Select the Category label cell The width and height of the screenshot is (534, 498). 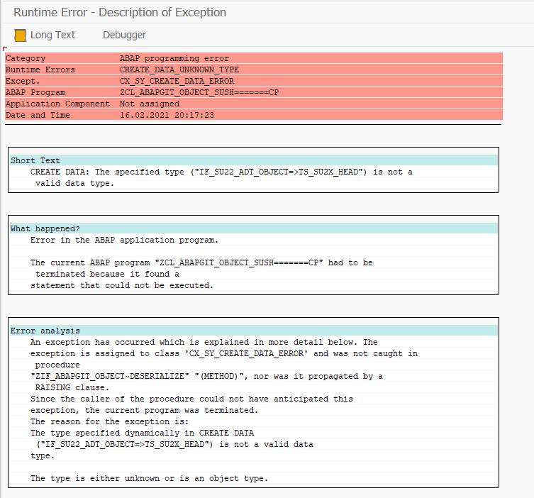point(26,58)
